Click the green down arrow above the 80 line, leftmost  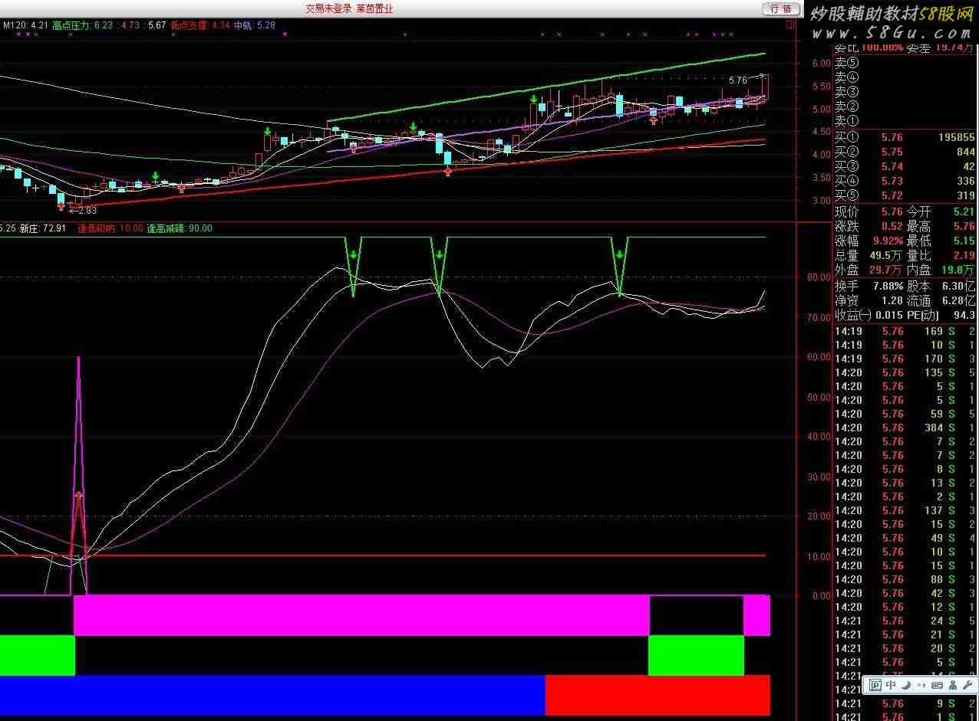[x=353, y=254]
